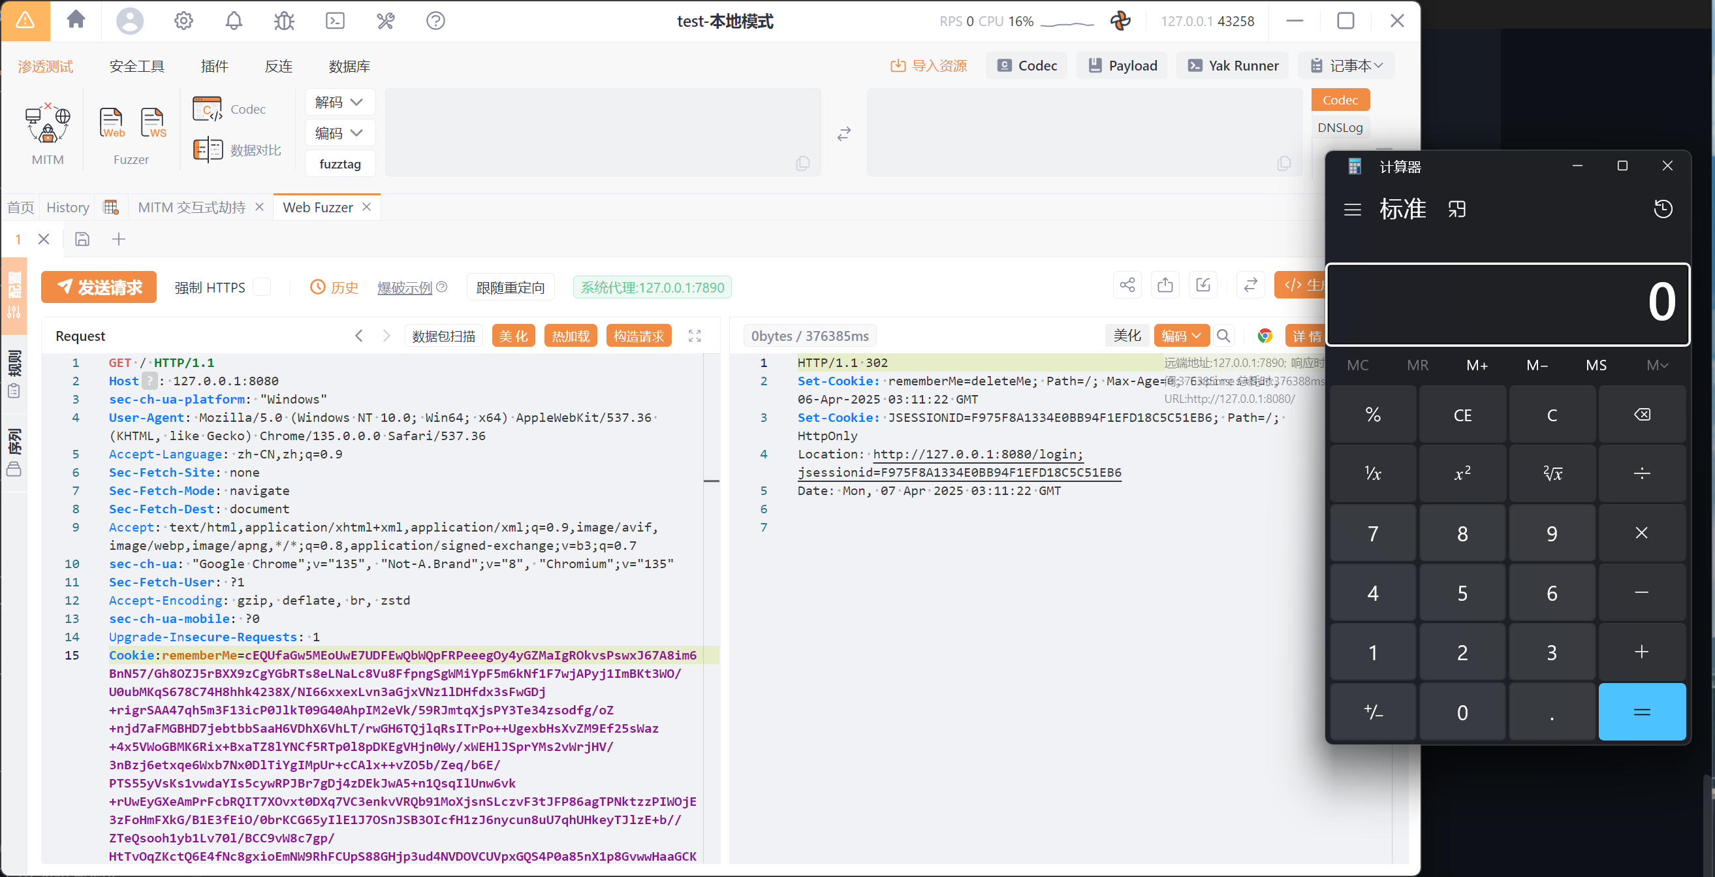This screenshot has height=877, width=1715.
Task: Click the 历史 history button
Action: (334, 287)
